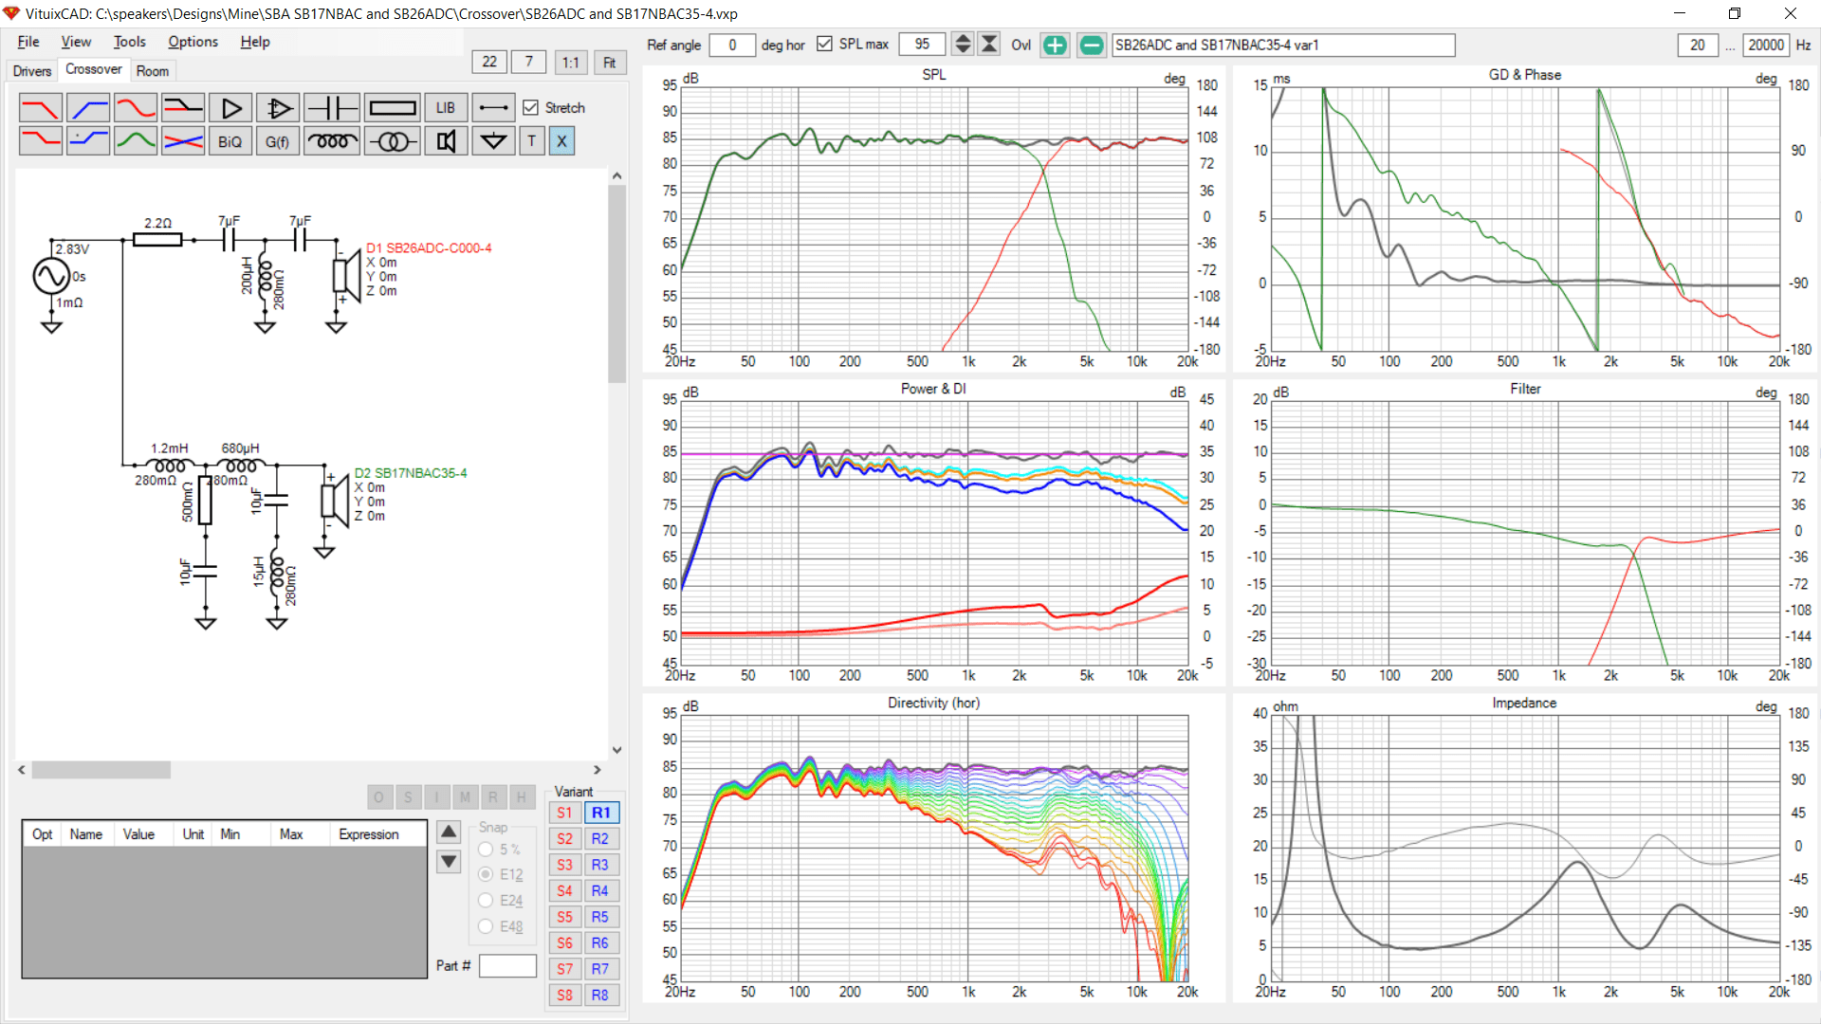1821x1024 pixels.
Task: Place a transformer component
Action: click(392, 141)
